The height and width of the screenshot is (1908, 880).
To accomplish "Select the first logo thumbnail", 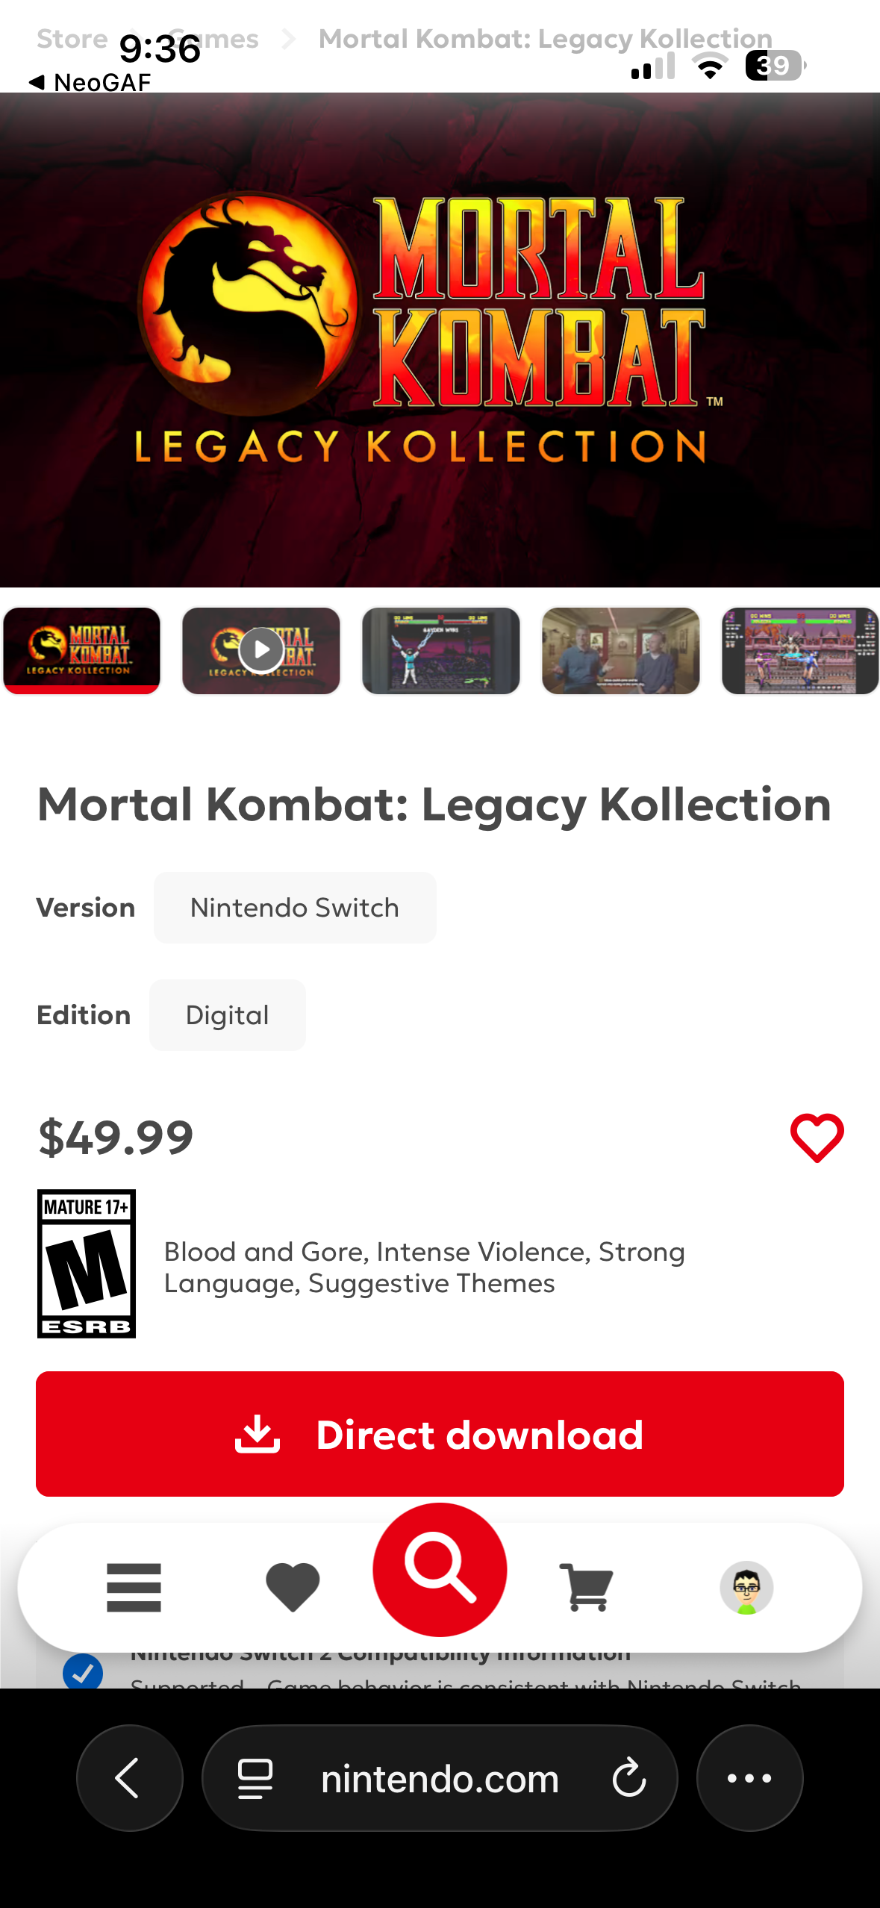I will coord(81,650).
